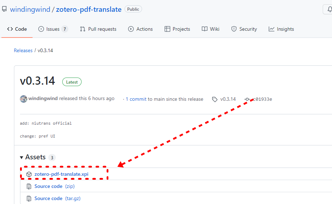332x204 pixels.
Task: Open the windingwind owner profile link
Action: coord(30,10)
